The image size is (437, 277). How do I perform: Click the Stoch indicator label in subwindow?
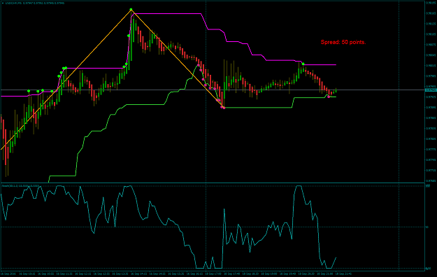[x=20, y=185]
